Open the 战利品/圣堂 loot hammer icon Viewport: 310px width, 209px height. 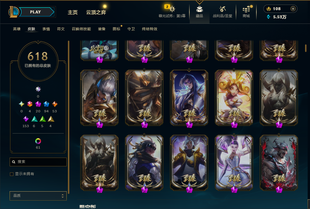tap(222, 9)
